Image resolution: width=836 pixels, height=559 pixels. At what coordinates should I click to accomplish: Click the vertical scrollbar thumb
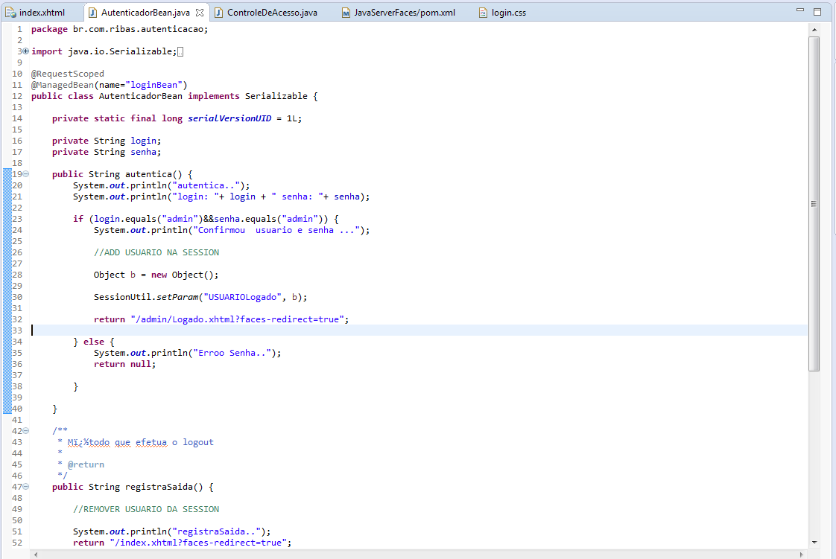[814, 204]
